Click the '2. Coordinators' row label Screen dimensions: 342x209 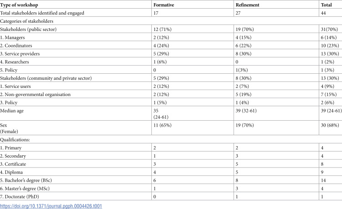coord(16,46)
